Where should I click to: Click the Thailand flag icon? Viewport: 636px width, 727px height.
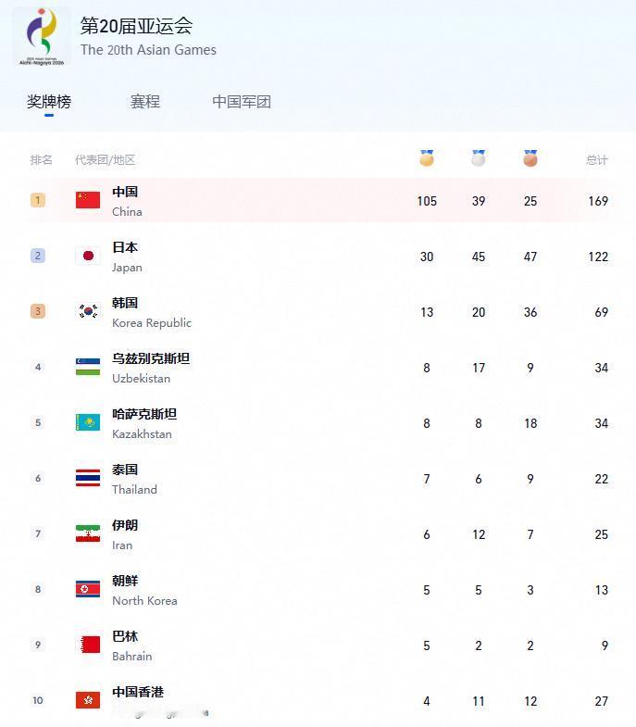click(88, 478)
